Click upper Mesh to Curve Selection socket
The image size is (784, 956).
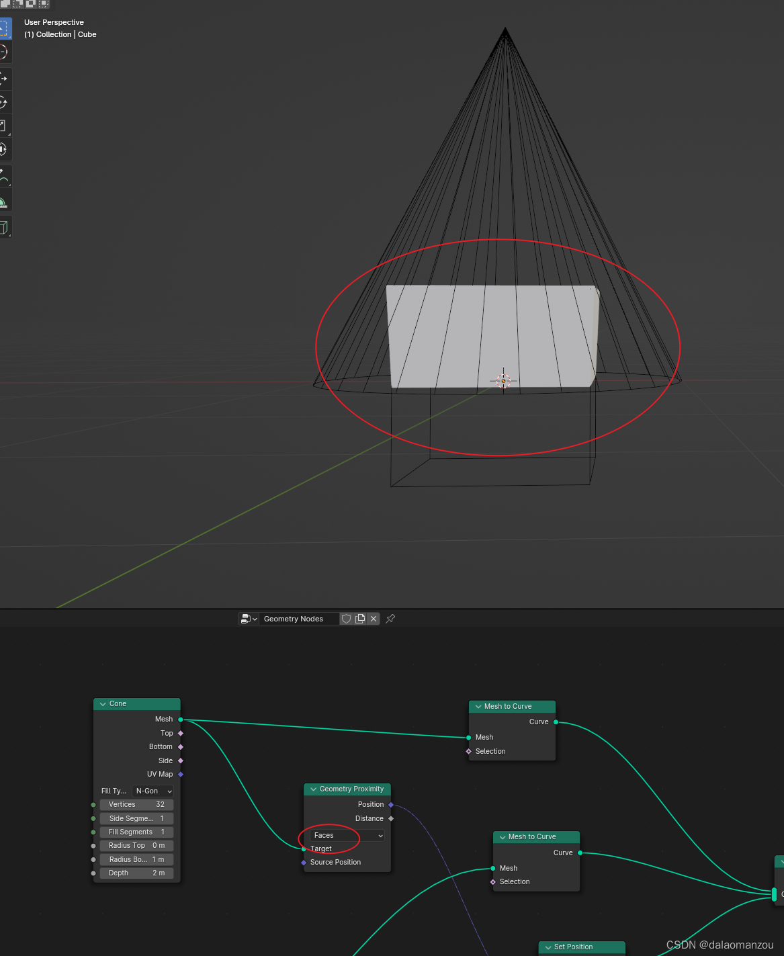[x=469, y=751]
